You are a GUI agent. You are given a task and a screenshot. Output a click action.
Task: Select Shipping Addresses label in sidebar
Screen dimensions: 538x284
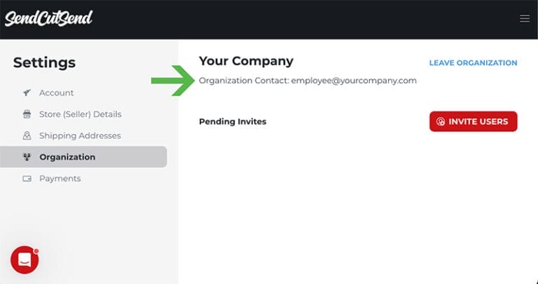tap(80, 136)
